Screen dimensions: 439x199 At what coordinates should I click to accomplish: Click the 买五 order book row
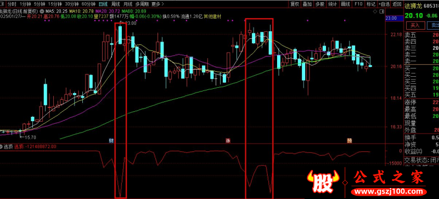[421, 95]
